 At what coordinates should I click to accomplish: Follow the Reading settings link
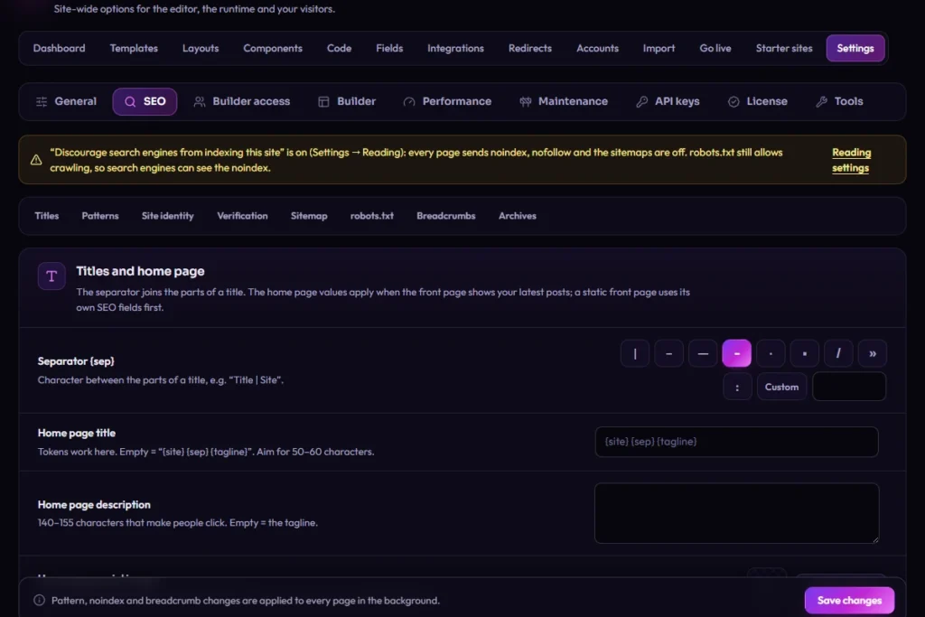pyautogui.click(x=851, y=160)
